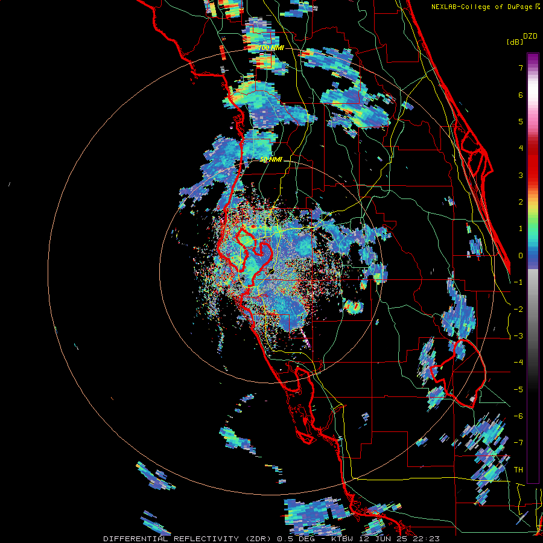Click the -5 value on the color scale
The height and width of the screenshot is (543, 543).
pyautogui.click(x=518, y=390)
